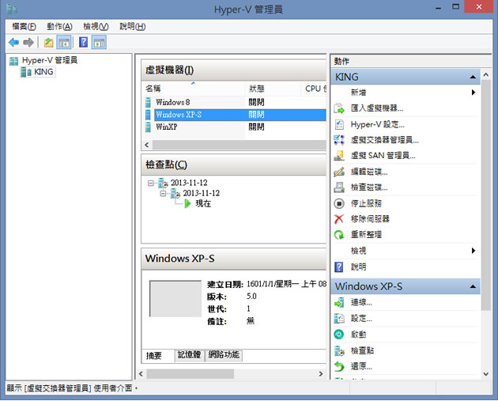
Task: Toggle the Action pane toolbar icon
Action: (x=99, y=42)
